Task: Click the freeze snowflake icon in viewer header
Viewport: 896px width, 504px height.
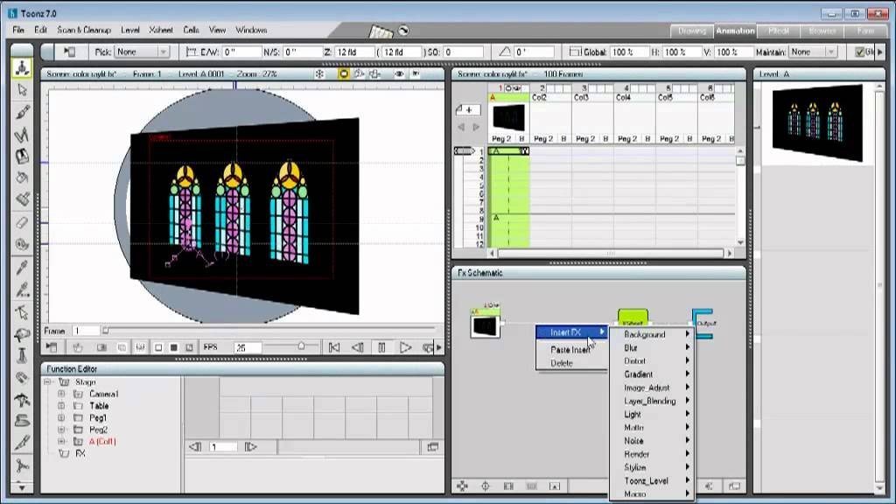Action: point(319,73)
